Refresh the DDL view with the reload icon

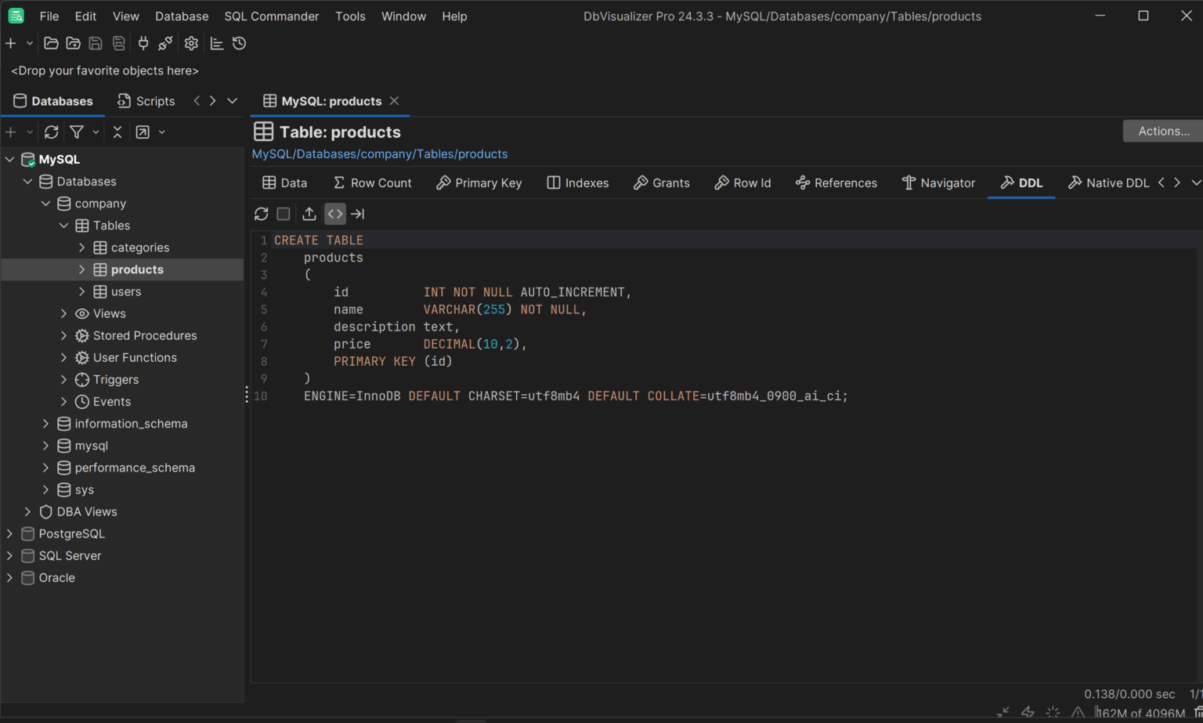coord(261,213)
